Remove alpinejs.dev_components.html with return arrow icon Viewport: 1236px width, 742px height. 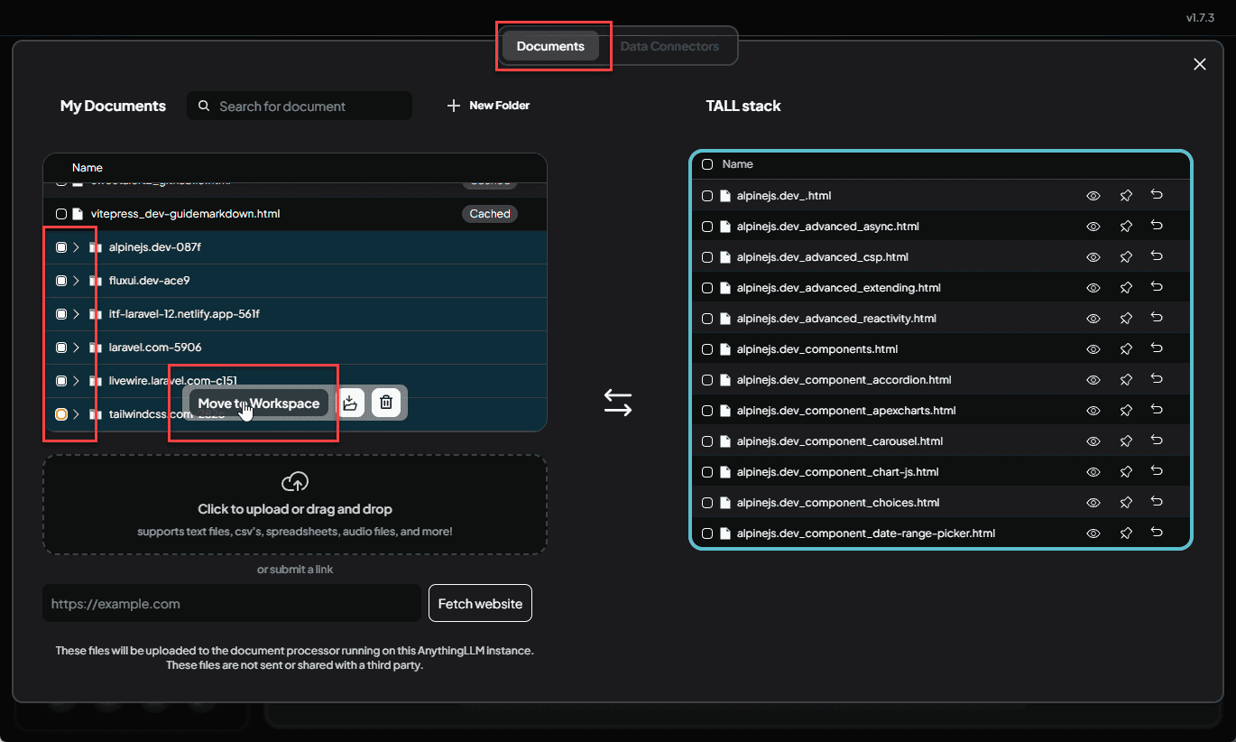coord(1157,348)
